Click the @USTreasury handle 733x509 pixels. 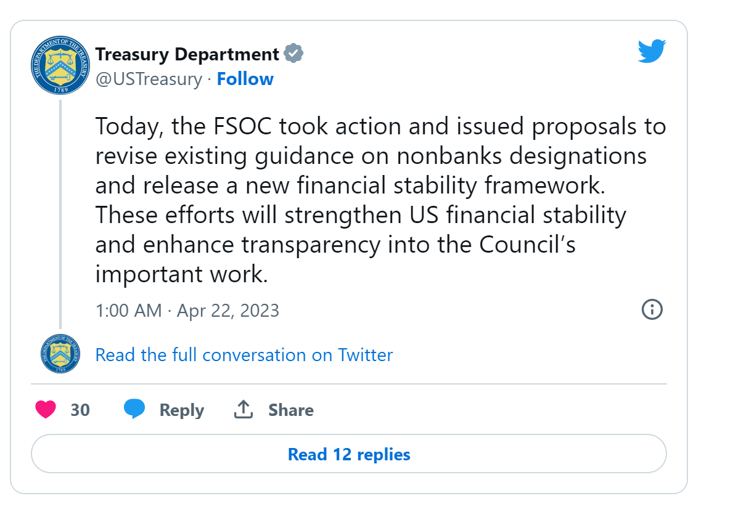(x=149, y=79)
